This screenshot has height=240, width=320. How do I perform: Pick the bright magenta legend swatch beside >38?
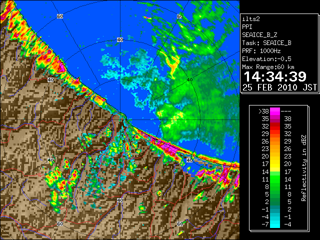tap(275, 111)
